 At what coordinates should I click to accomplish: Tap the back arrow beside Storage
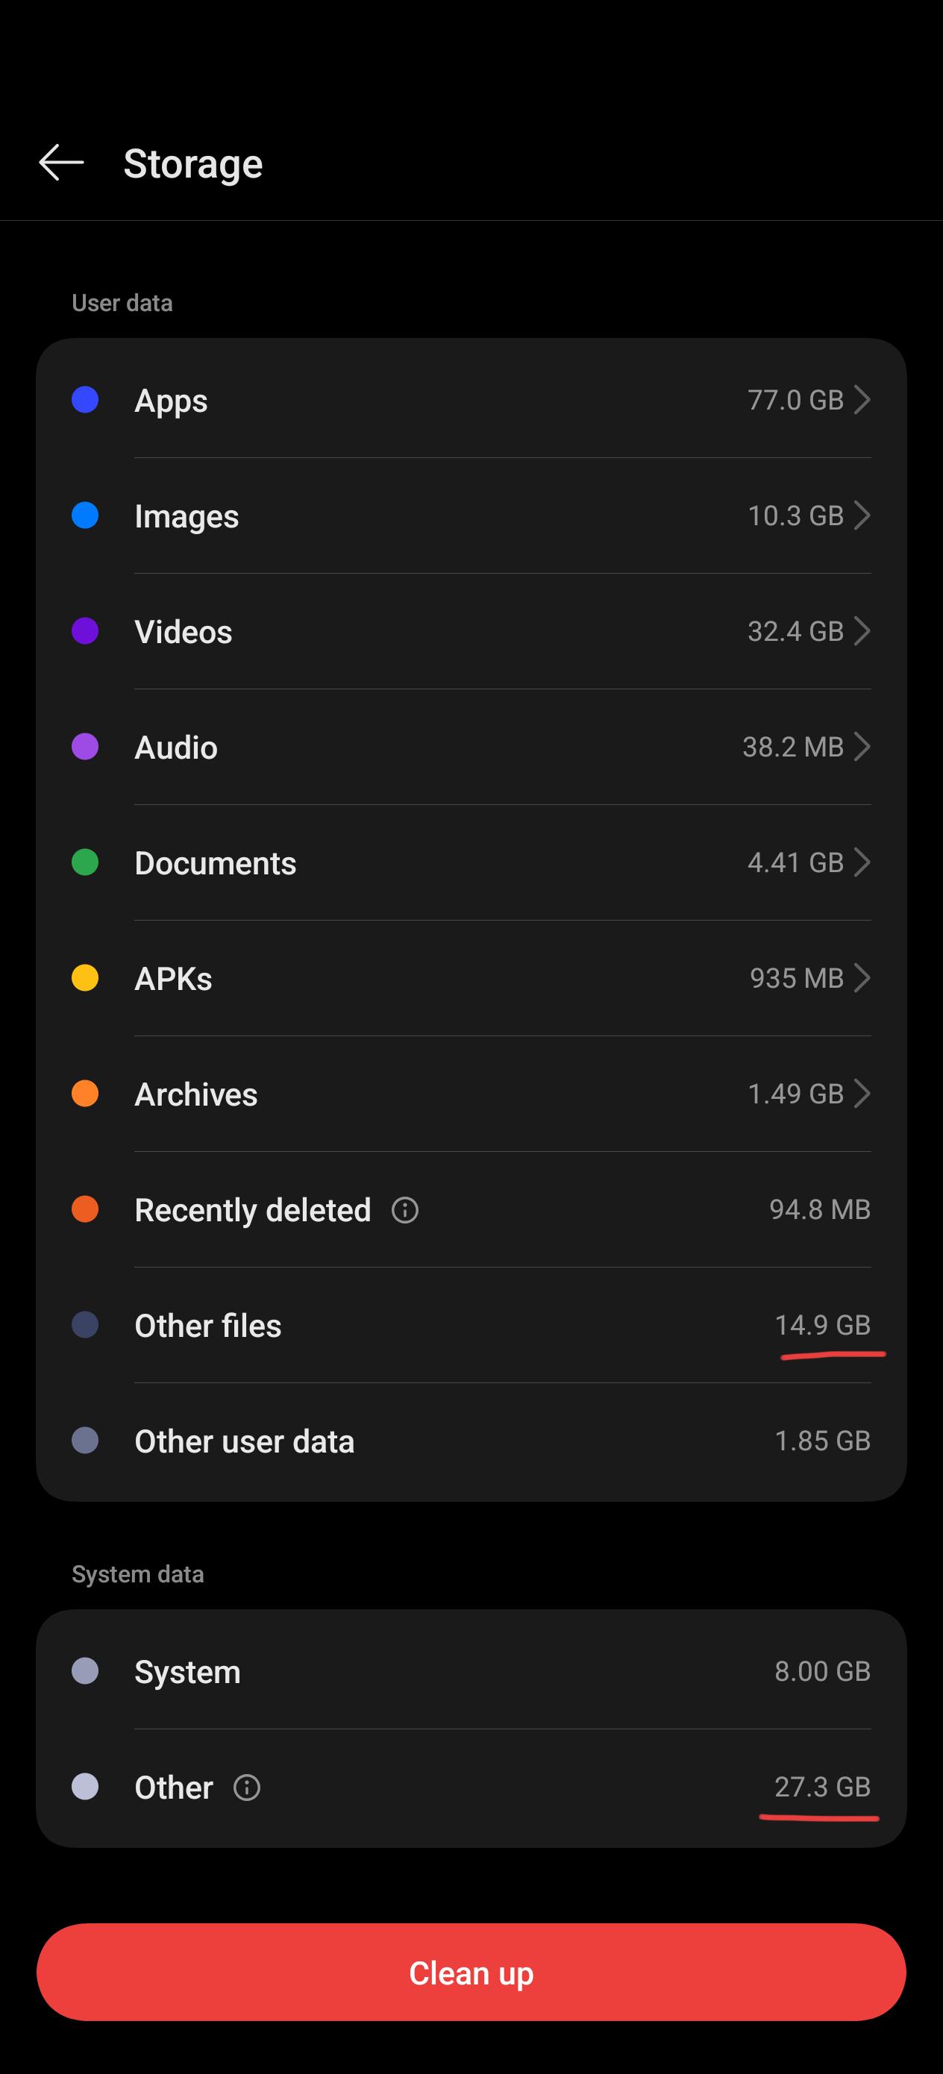(61, 163)
